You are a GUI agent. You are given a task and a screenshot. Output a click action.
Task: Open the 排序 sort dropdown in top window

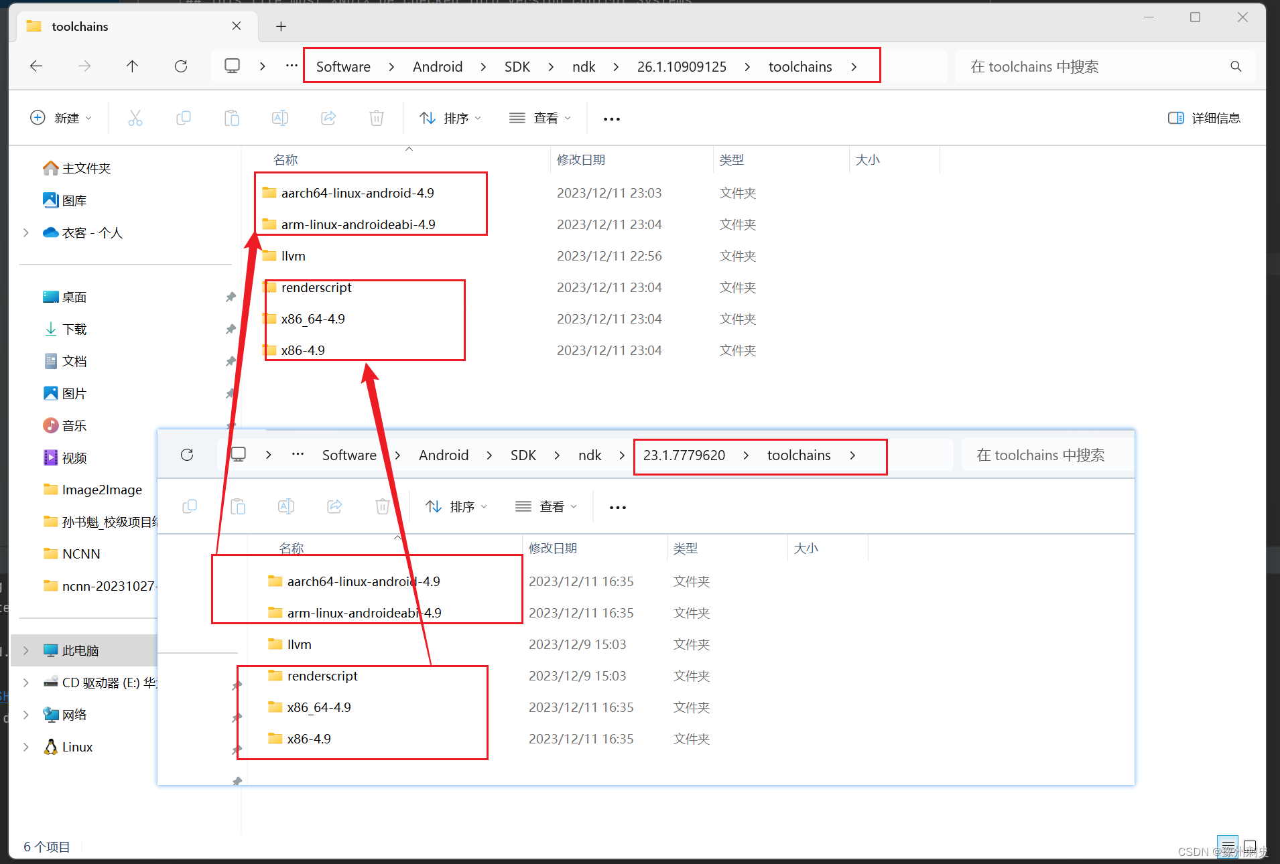[450, 118]
